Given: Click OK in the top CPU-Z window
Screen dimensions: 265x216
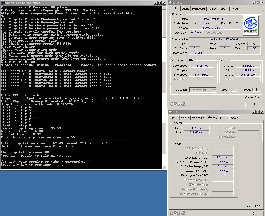Looking at the screenshot, I should click(255, 104).
